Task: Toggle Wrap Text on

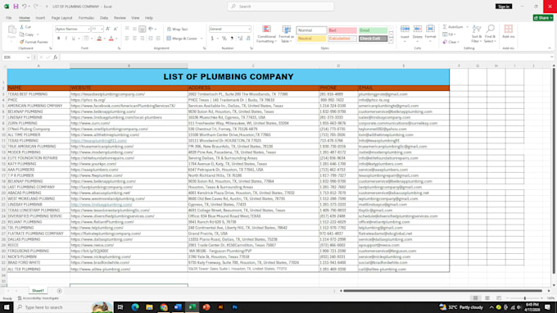Action: pyautogui.click(x=177, y=29)
